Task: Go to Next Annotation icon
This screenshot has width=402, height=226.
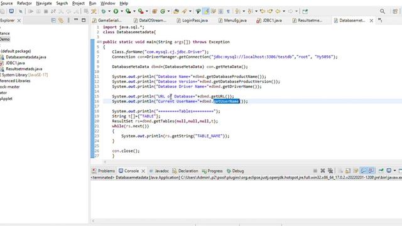Action: (237, 11)
